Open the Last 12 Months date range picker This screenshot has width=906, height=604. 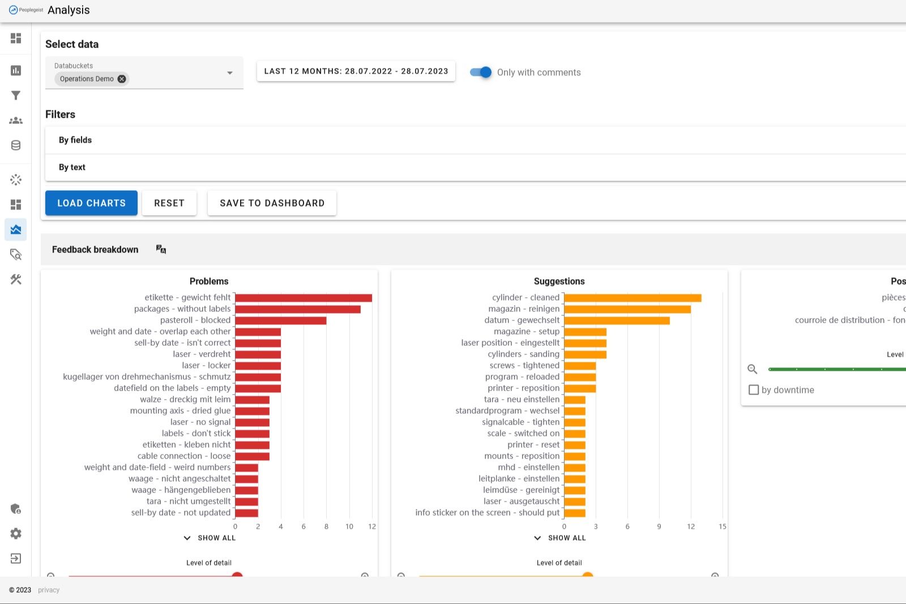point(356,71)
